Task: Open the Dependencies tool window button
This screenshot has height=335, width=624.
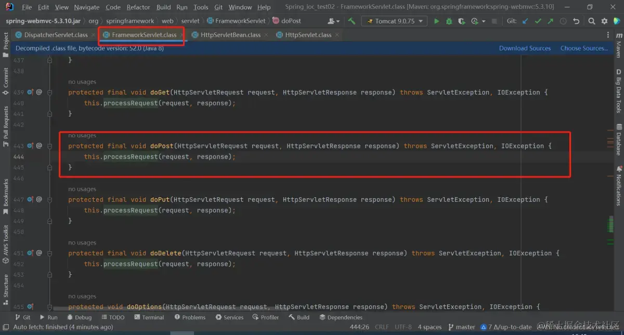Action: (x=341, y=317)
